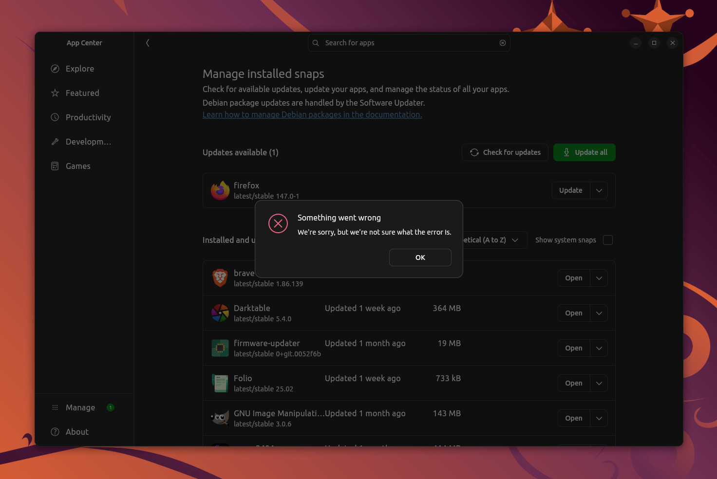Click the Darktable app icon
717x479 pixels.
220,313
